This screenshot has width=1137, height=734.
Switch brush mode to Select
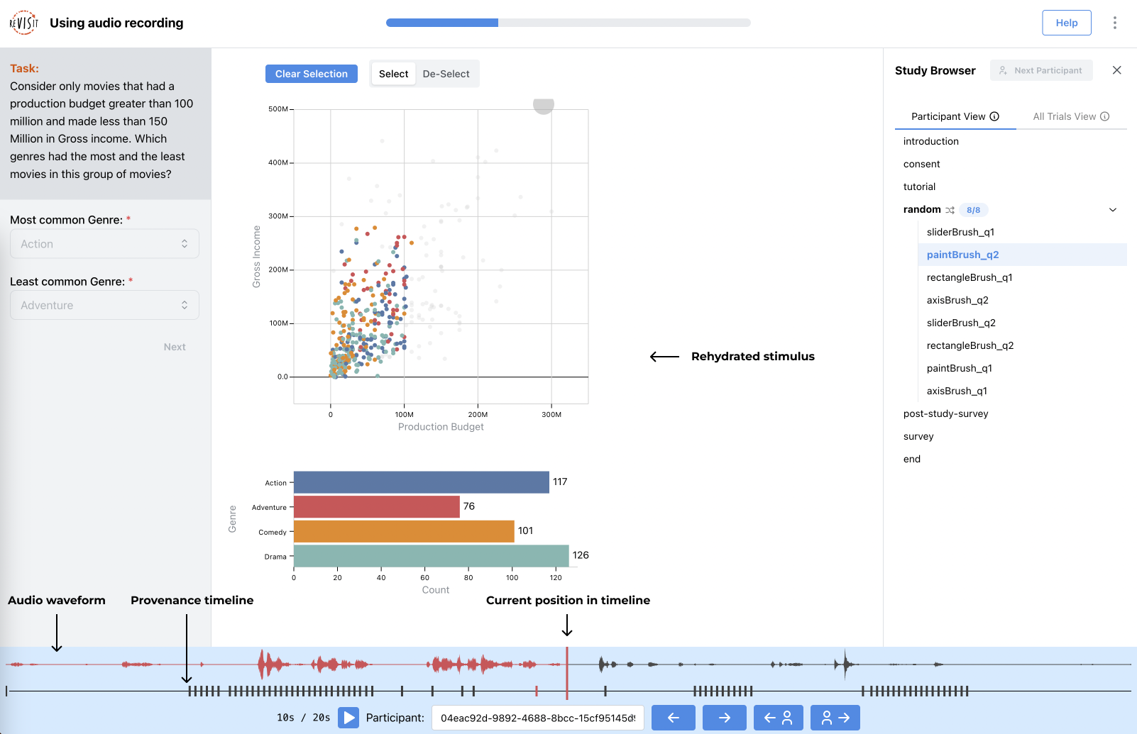pos(393,74)
